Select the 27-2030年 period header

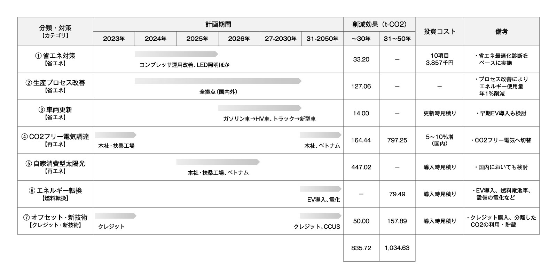(x=281, y=39)
